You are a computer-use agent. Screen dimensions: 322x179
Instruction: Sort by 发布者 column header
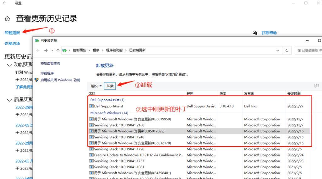(249, 93)
